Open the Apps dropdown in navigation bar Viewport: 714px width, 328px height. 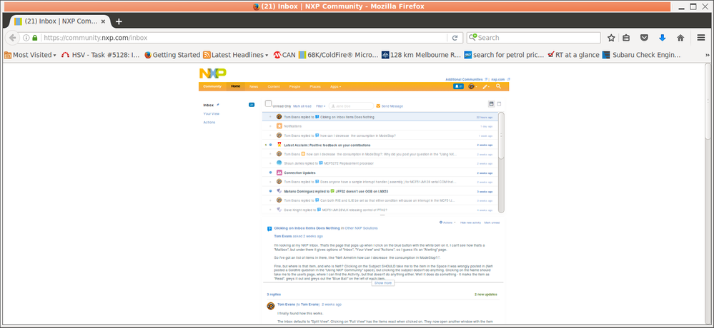point(336,86)
